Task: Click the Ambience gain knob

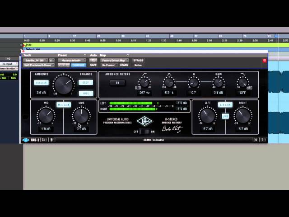Action: click(64, 85)
